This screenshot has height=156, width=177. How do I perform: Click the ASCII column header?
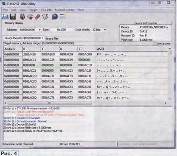click(x=132, y=49)
